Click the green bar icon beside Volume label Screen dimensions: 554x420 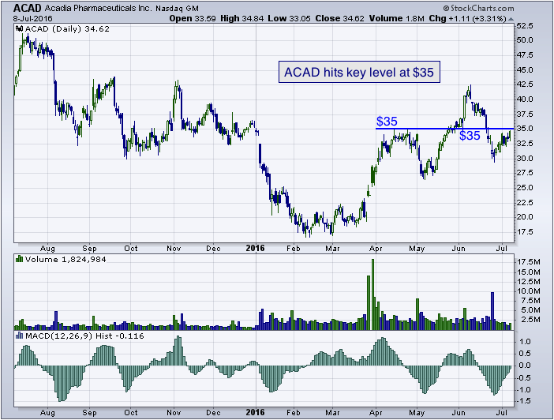pos(20,260)
